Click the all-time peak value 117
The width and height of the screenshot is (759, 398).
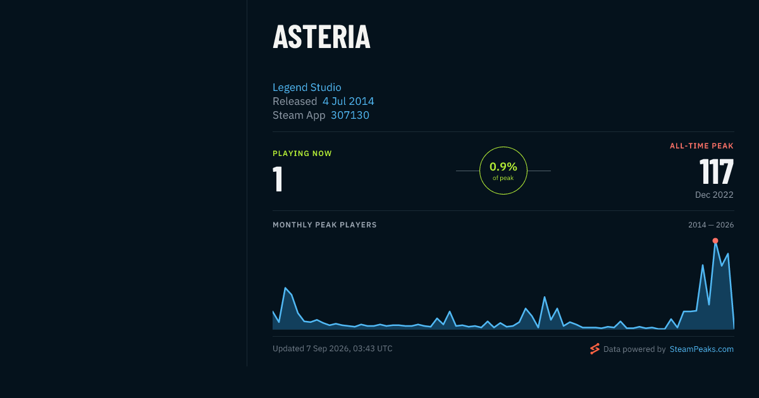[x=716, y=171]
